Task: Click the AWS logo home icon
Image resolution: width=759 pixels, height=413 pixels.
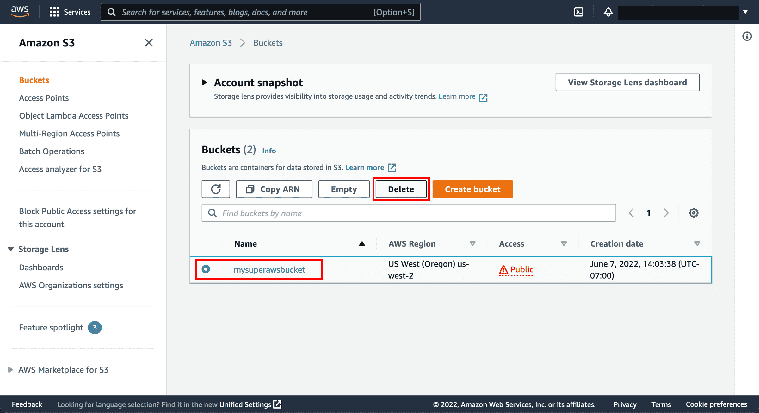Action: coord(20,12)
